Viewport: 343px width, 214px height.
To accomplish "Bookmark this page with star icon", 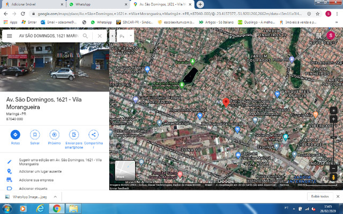I will coord(317,14).
